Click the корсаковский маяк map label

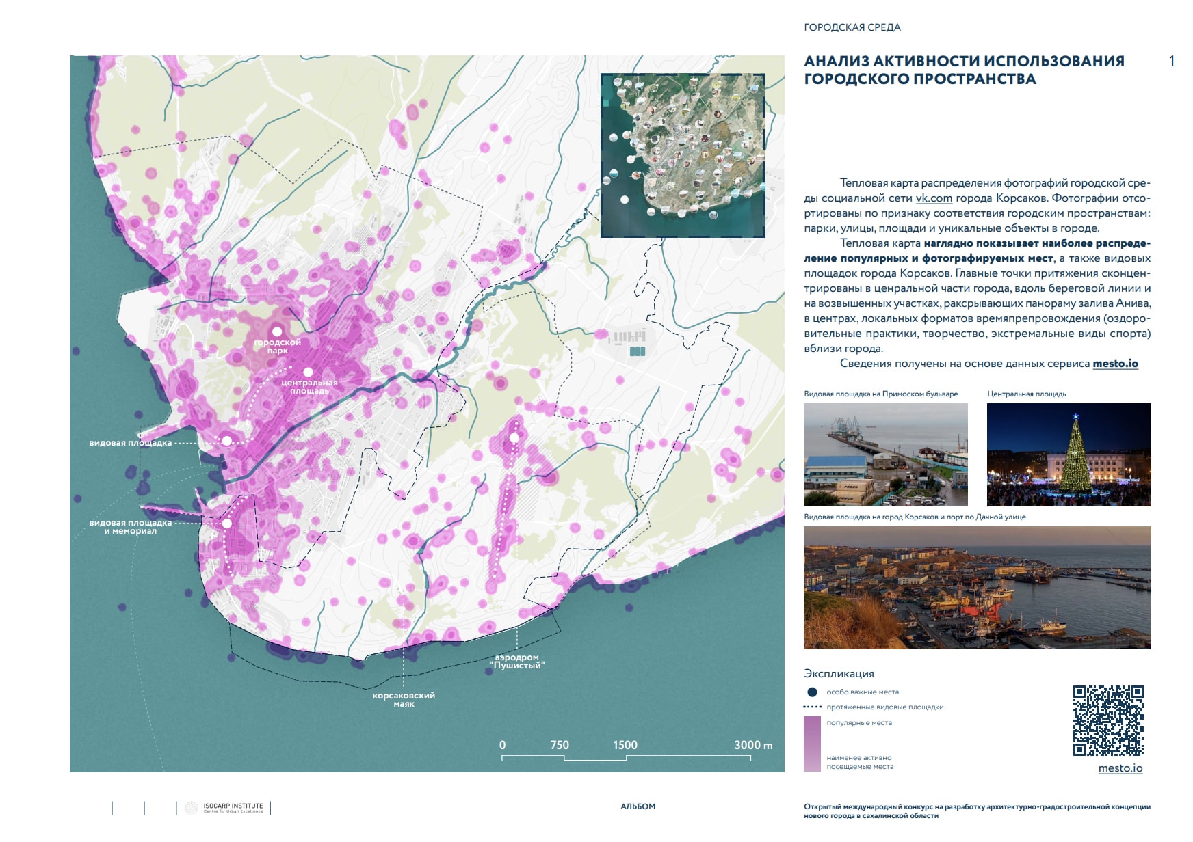pyautogui.click(x=404, y=700)
